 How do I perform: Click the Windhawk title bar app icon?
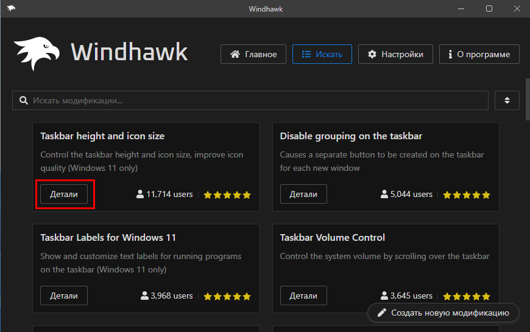pos(11,9)
